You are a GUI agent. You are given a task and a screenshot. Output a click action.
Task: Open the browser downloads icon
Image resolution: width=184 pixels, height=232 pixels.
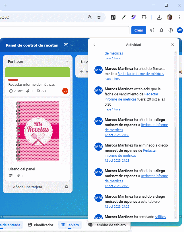pos(159,17)
